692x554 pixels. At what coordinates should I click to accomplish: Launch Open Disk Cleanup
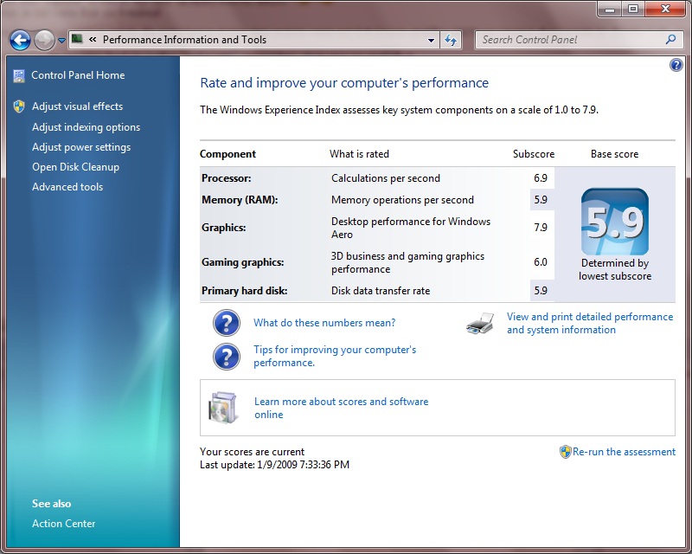[75, 167]
